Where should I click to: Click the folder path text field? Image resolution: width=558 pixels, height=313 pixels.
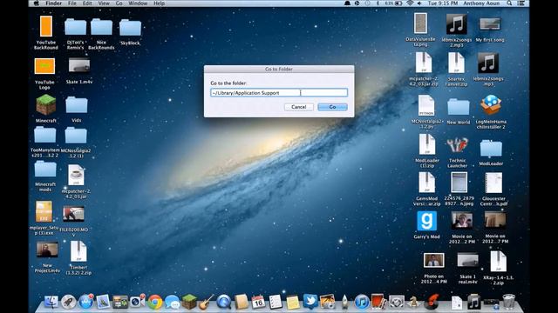[279, 93]
